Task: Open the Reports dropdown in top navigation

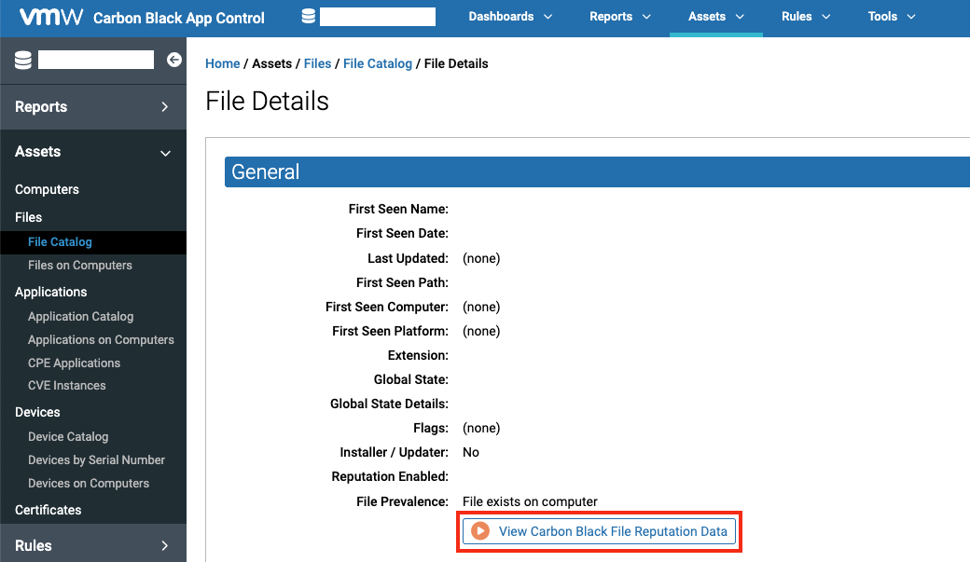Action: pyautogui.click(x=620, y=17)
